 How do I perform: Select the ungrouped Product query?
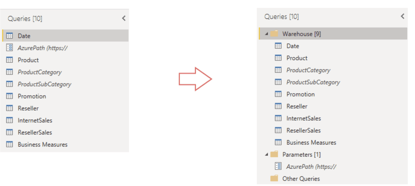[28, 60]
